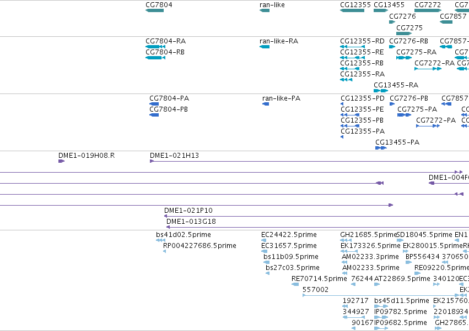
Task: Select BAC end DME1-019H08.R
Action: (87, 156)
